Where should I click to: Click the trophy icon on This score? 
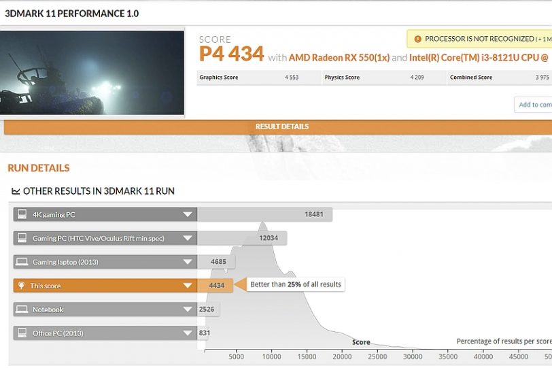pos(22,285)
